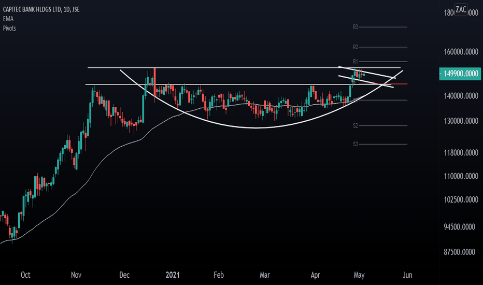Click the current price label 149900.0000
The width and height of the screenshot is (483, 285).
pyautogui.click(x=460, y=74)
